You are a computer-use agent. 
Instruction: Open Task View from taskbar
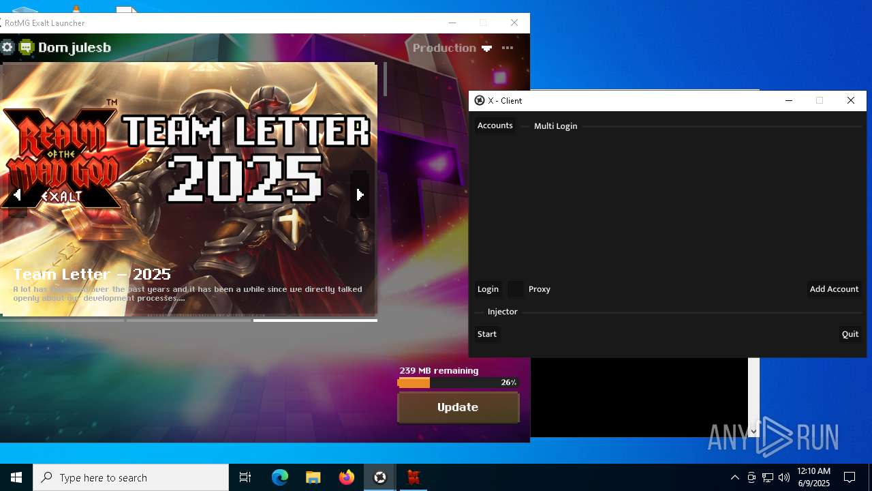pos(245,477)
